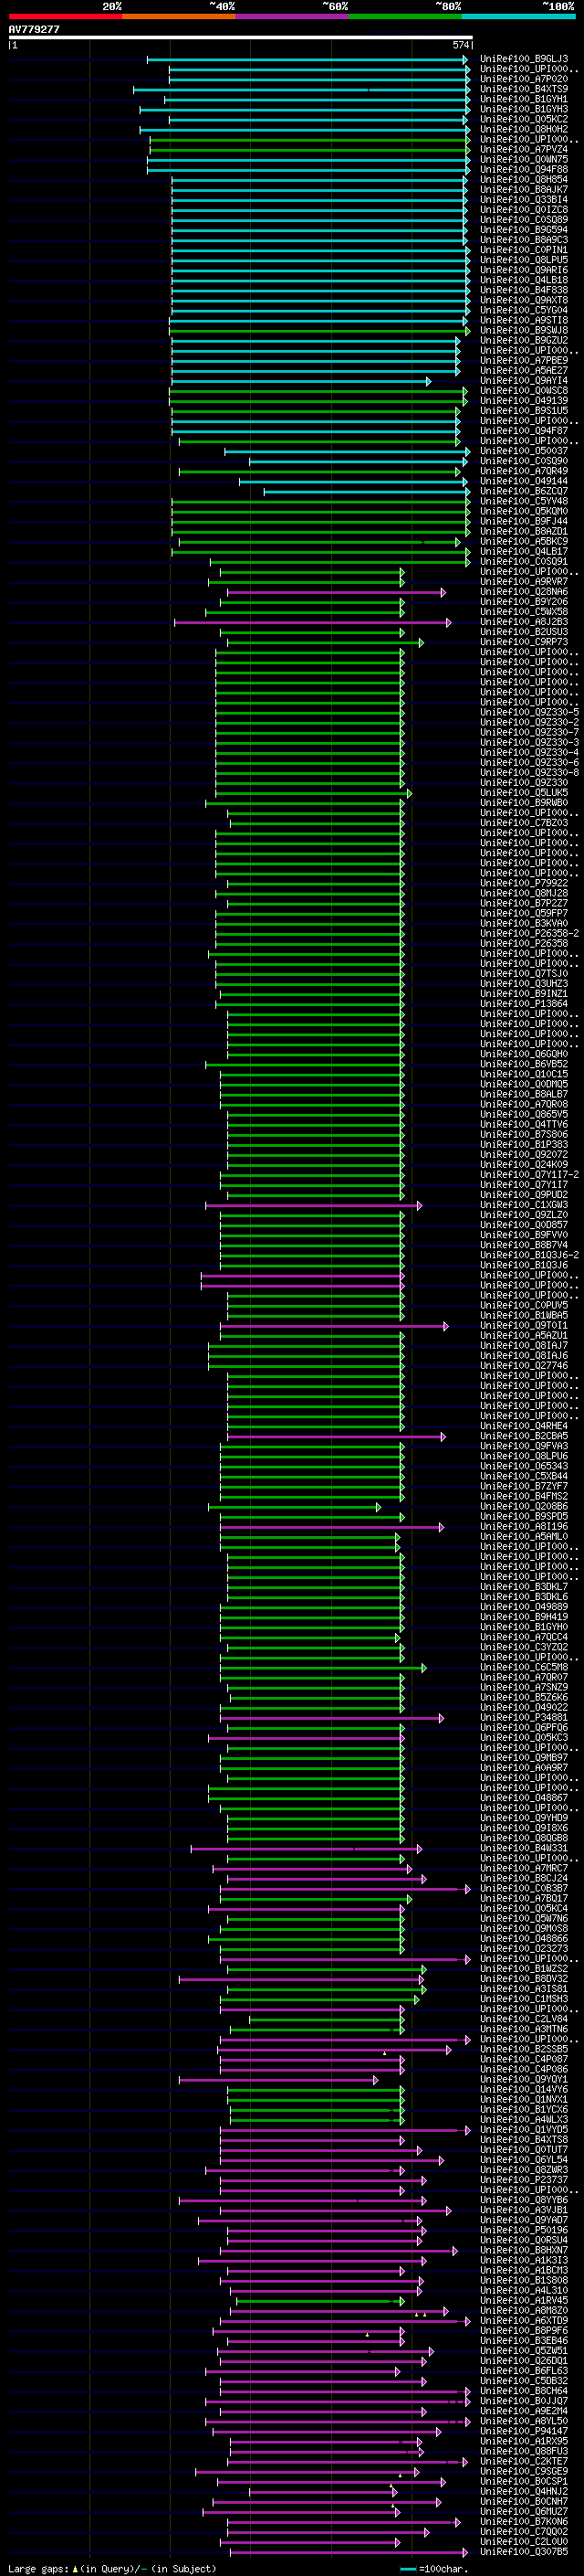This screenshot has height=2576, width=584.
Task: Open hit UniRef100_B2SSB5
Action: point(524,2048)
